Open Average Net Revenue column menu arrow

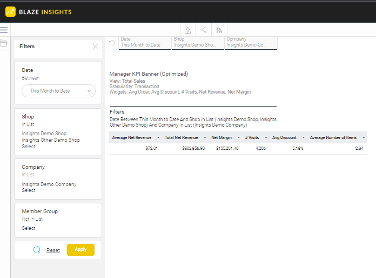tap(158, 137)
